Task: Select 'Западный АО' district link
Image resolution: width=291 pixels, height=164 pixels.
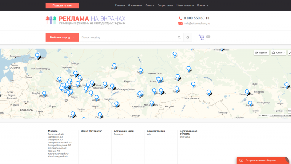Action: tap(55, 137)
